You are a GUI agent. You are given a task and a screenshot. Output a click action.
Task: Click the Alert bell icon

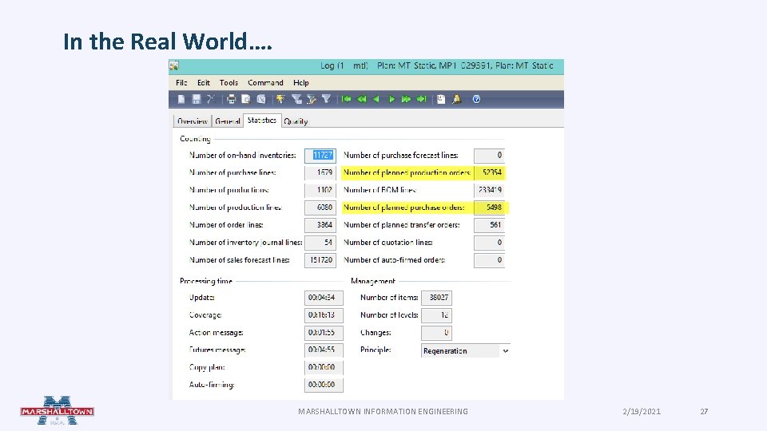coord(456,99)
